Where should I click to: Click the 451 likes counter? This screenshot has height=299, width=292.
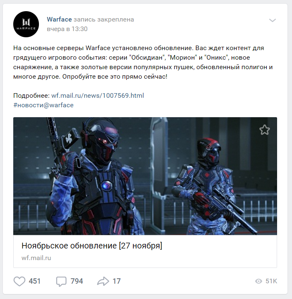(34, 281)
